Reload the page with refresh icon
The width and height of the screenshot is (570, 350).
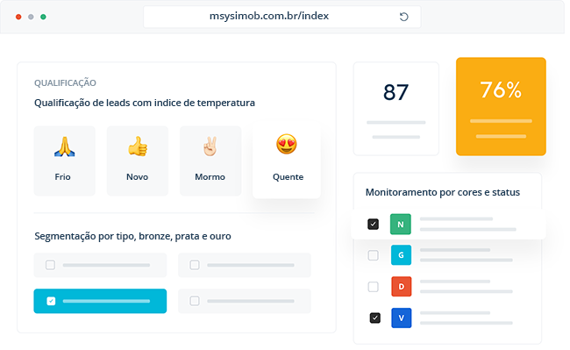click(x=404, y=17)
